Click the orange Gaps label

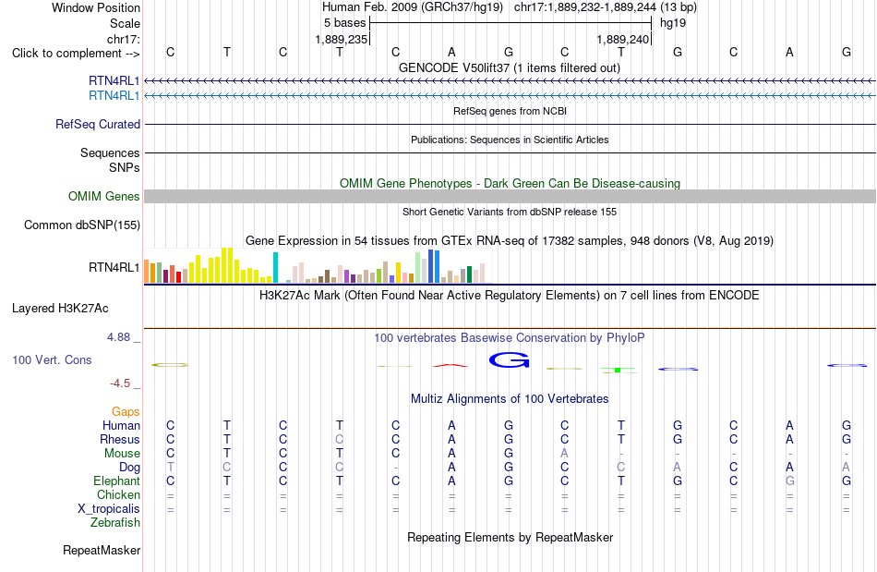click(x=126, y=411)
